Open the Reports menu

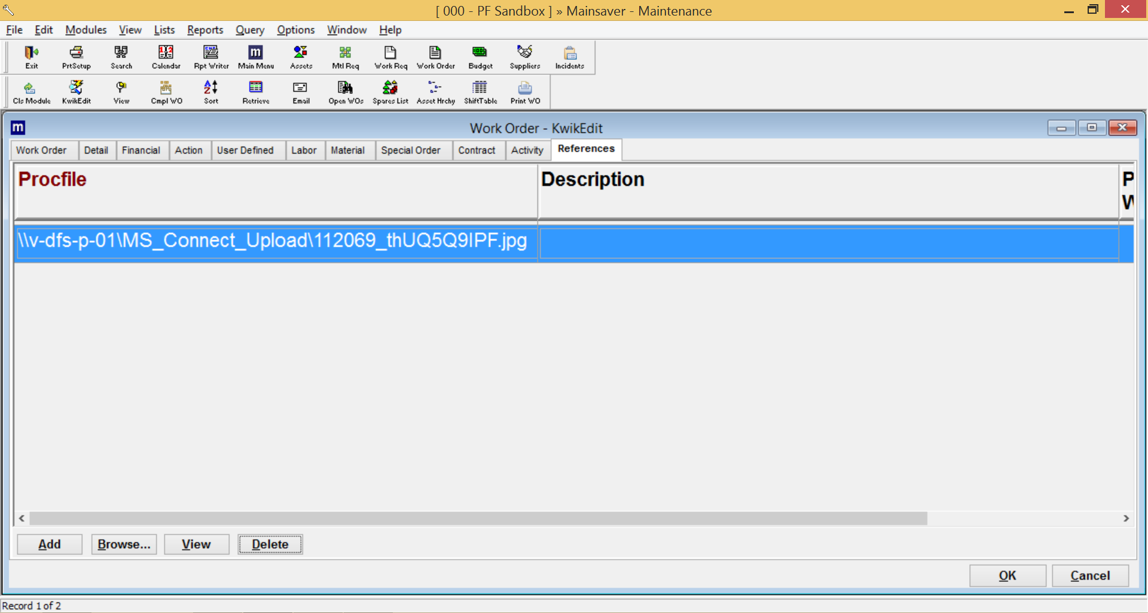tap(204, 30)
